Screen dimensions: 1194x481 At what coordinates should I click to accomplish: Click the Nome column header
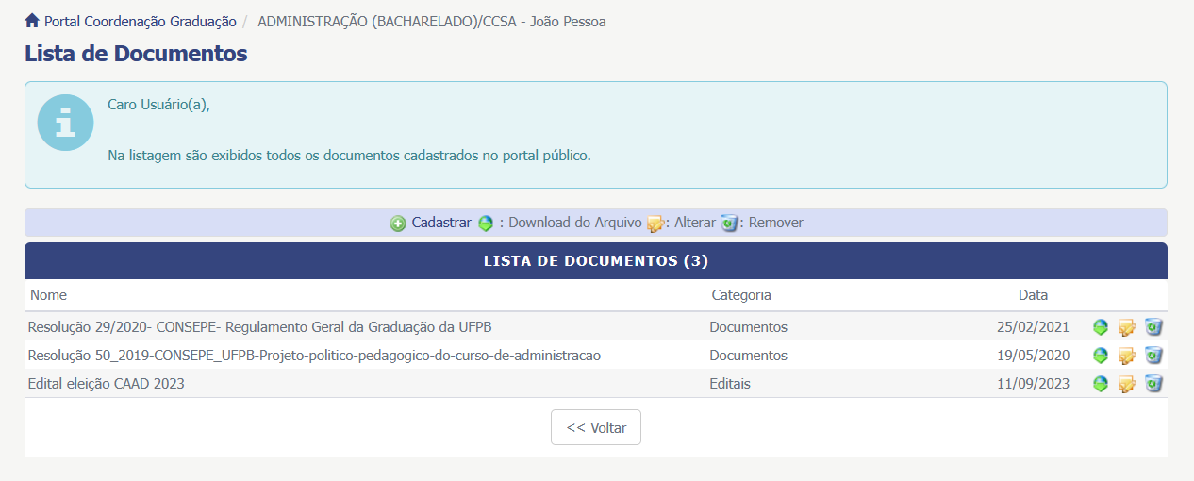coord(48,295)
